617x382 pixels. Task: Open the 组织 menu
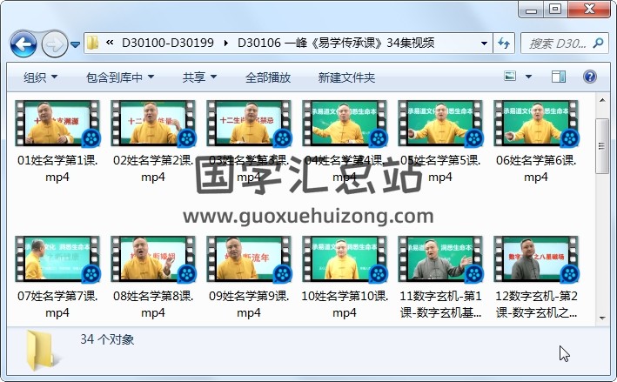(x=40, y=77)
